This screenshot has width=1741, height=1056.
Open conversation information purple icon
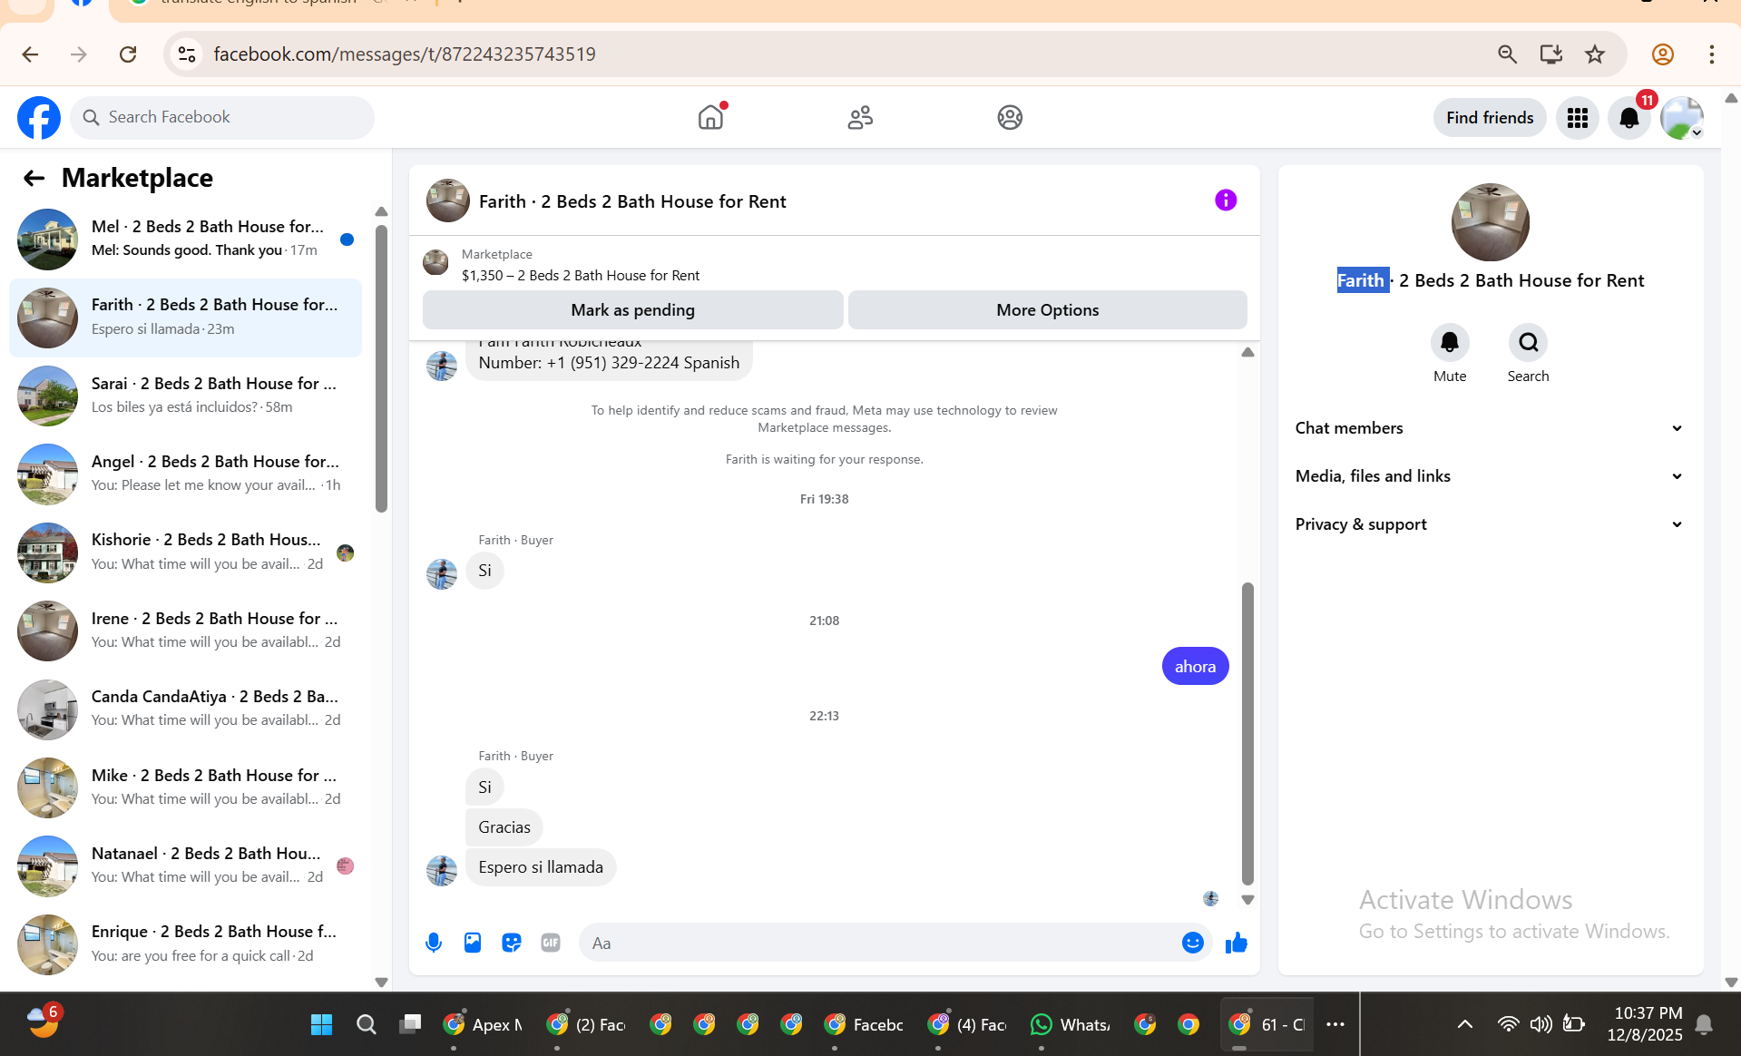[x=1226, y=200]
